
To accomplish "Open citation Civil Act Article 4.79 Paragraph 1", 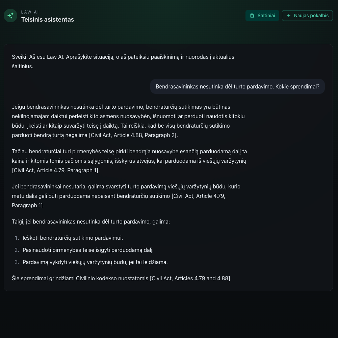I will tap(55, 170).
